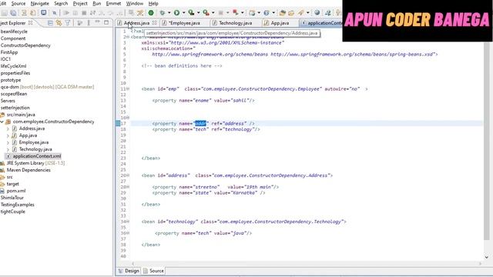Image resolution: width=493 pixels, height=277 pixels.
Task: Click the Open Console monitor icon
Action: pos(44,13)
